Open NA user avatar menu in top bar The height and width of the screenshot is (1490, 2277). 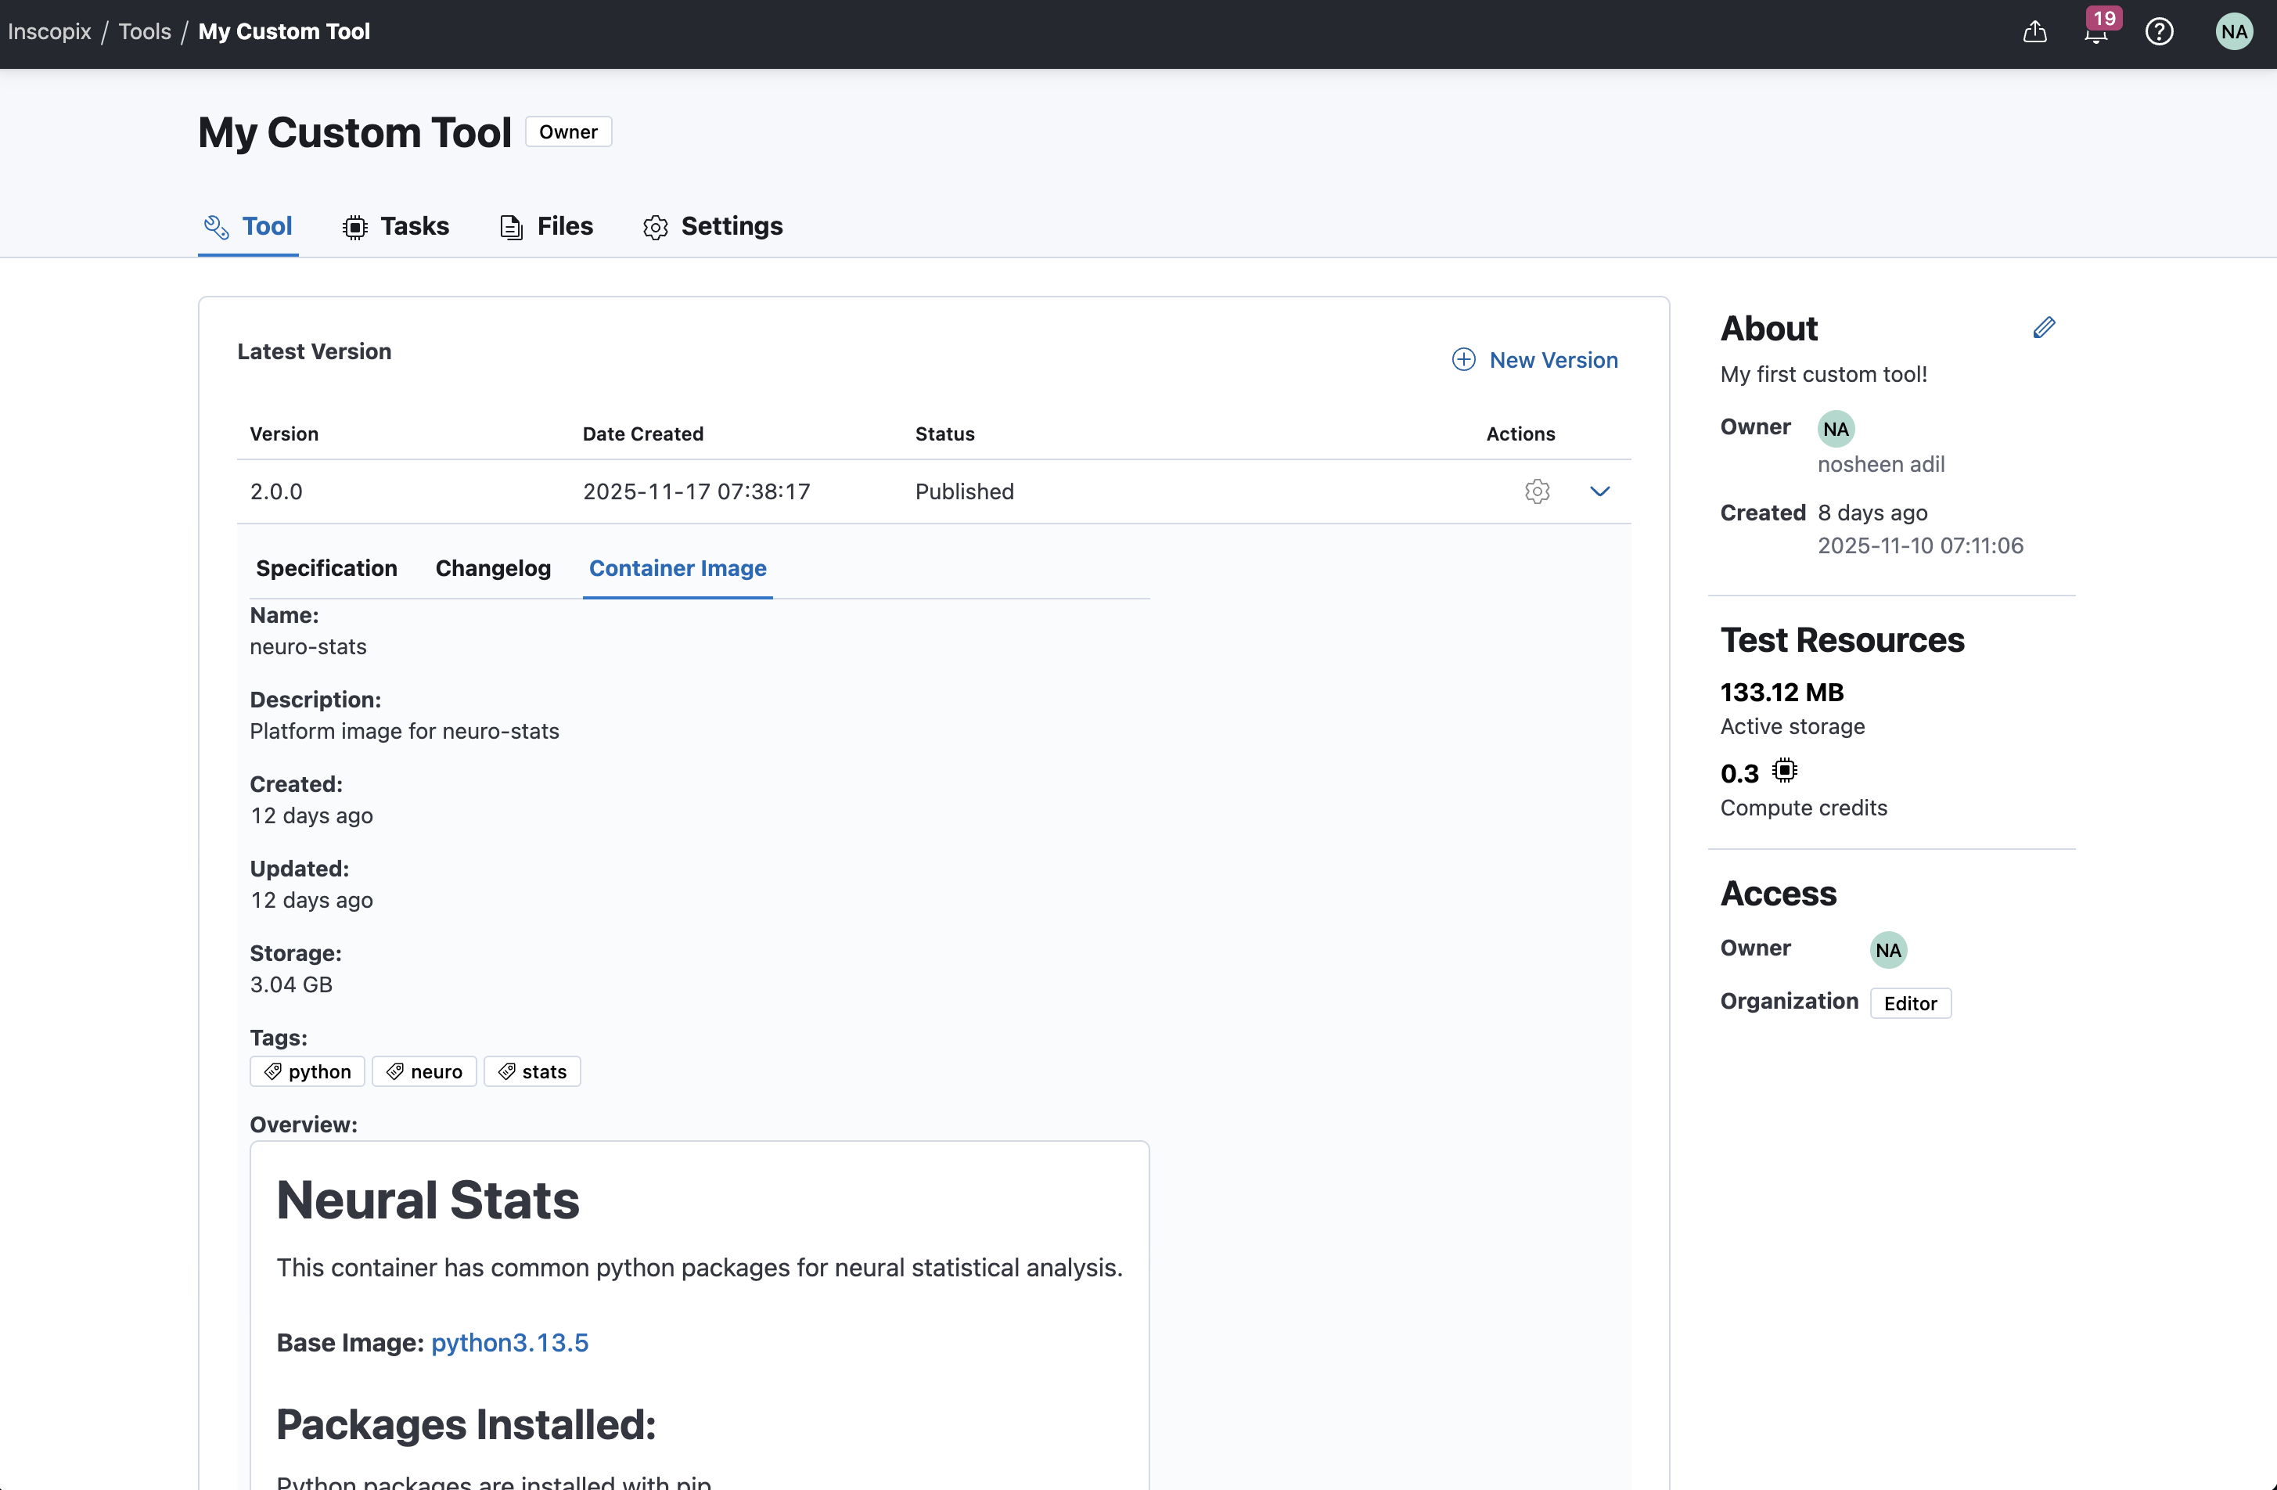(x=2234, y=31)
